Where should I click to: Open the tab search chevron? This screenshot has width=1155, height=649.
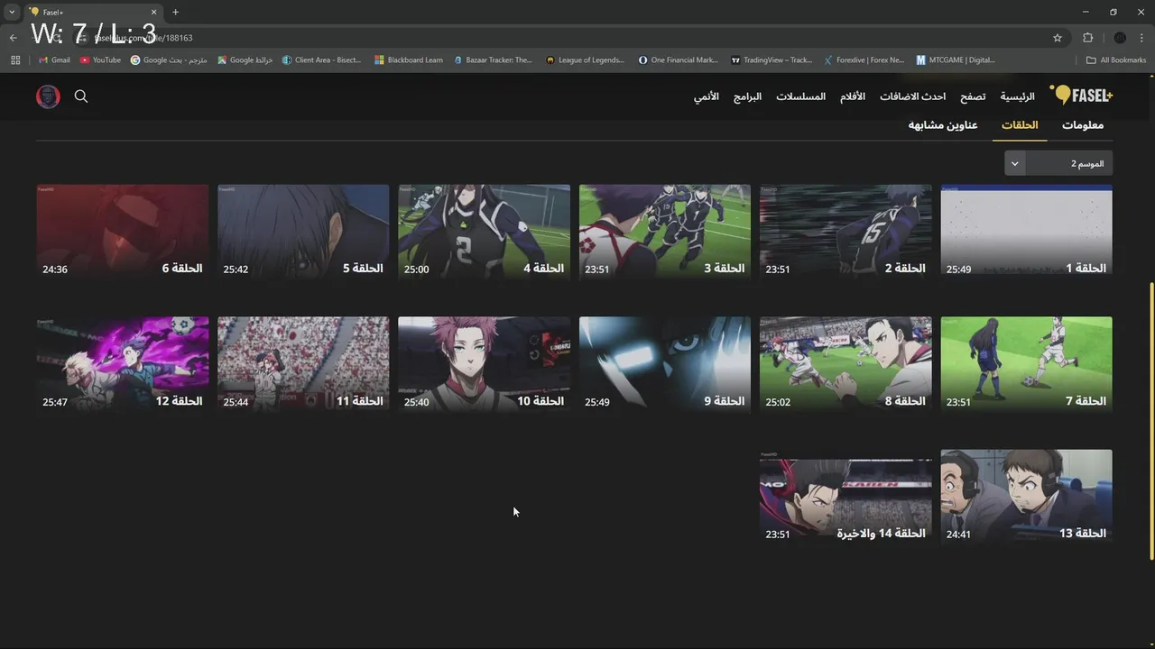(x=12, y=12)
